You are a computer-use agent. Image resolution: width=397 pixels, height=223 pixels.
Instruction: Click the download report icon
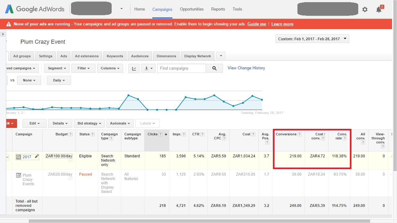148,68
